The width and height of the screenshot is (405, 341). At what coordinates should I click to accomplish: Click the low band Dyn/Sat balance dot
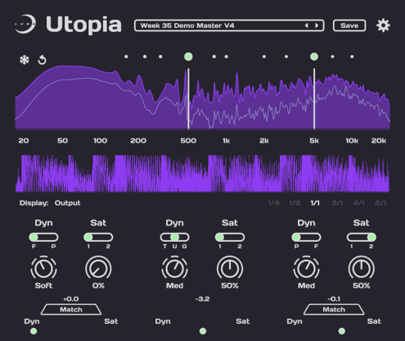[34, 331]
